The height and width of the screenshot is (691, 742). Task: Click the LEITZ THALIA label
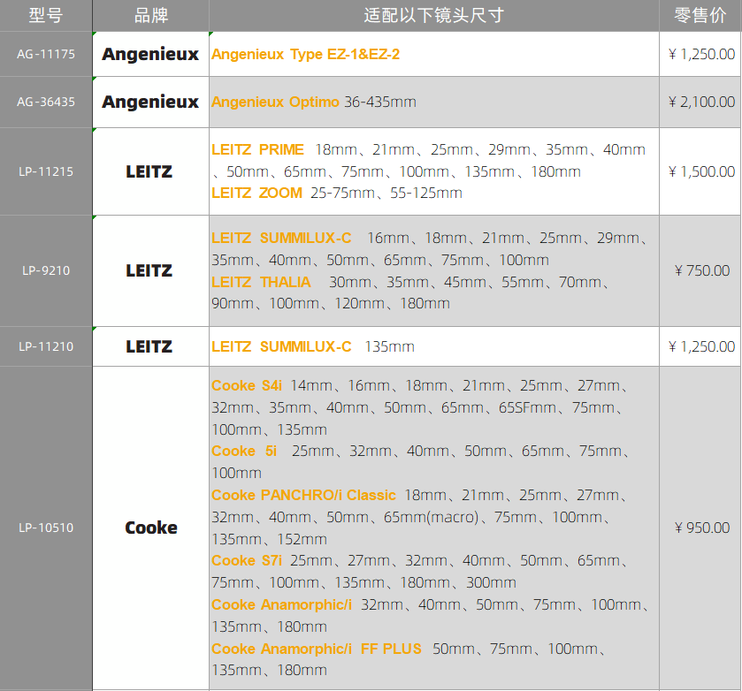tap(261, 282)
